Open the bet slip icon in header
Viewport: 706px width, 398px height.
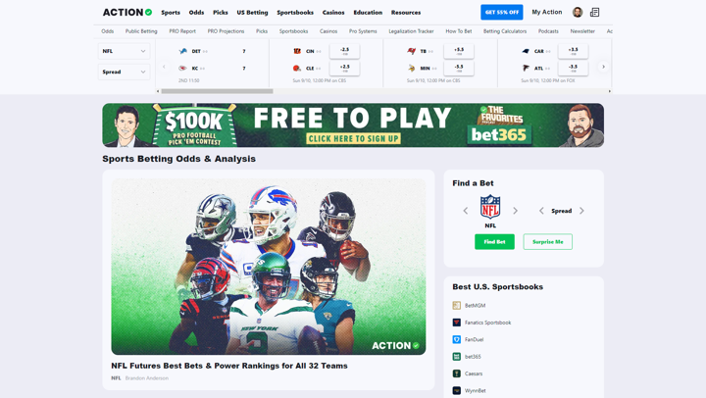[x=594, y=12]
